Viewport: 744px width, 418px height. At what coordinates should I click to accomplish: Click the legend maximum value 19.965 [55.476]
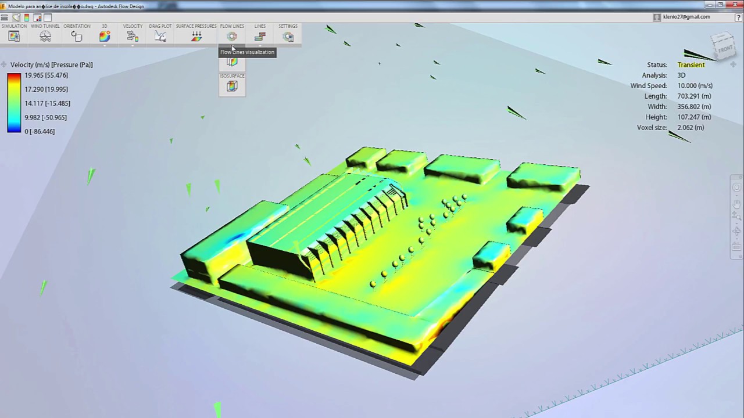tap(46, 75)
